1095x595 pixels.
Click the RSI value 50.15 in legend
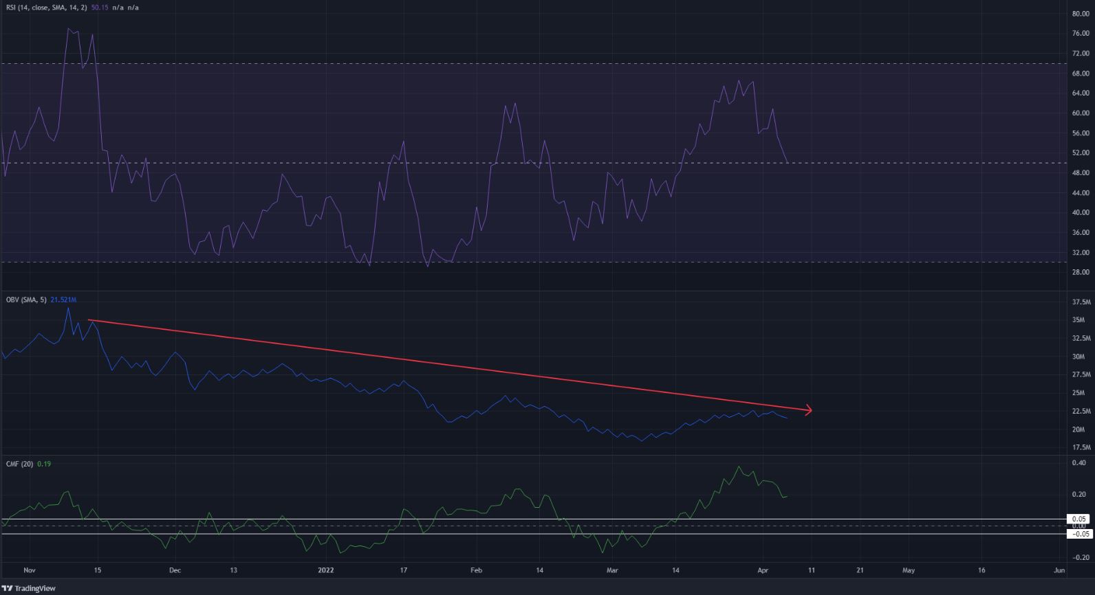pyautogui.click(x=101, y=6)
